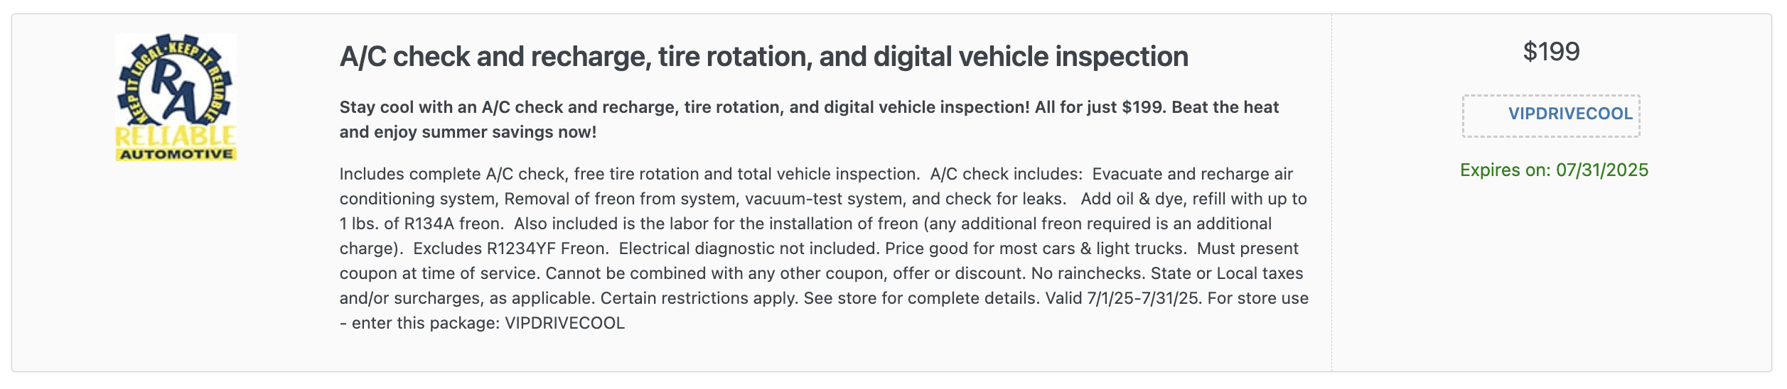
Task: Click 'Beat the heat' in bold summary
Action: coord(1225,107)
